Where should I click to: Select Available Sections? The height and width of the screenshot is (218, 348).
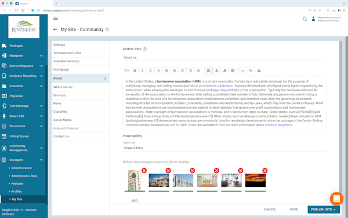pyautogui.click(x=81, y=61)
